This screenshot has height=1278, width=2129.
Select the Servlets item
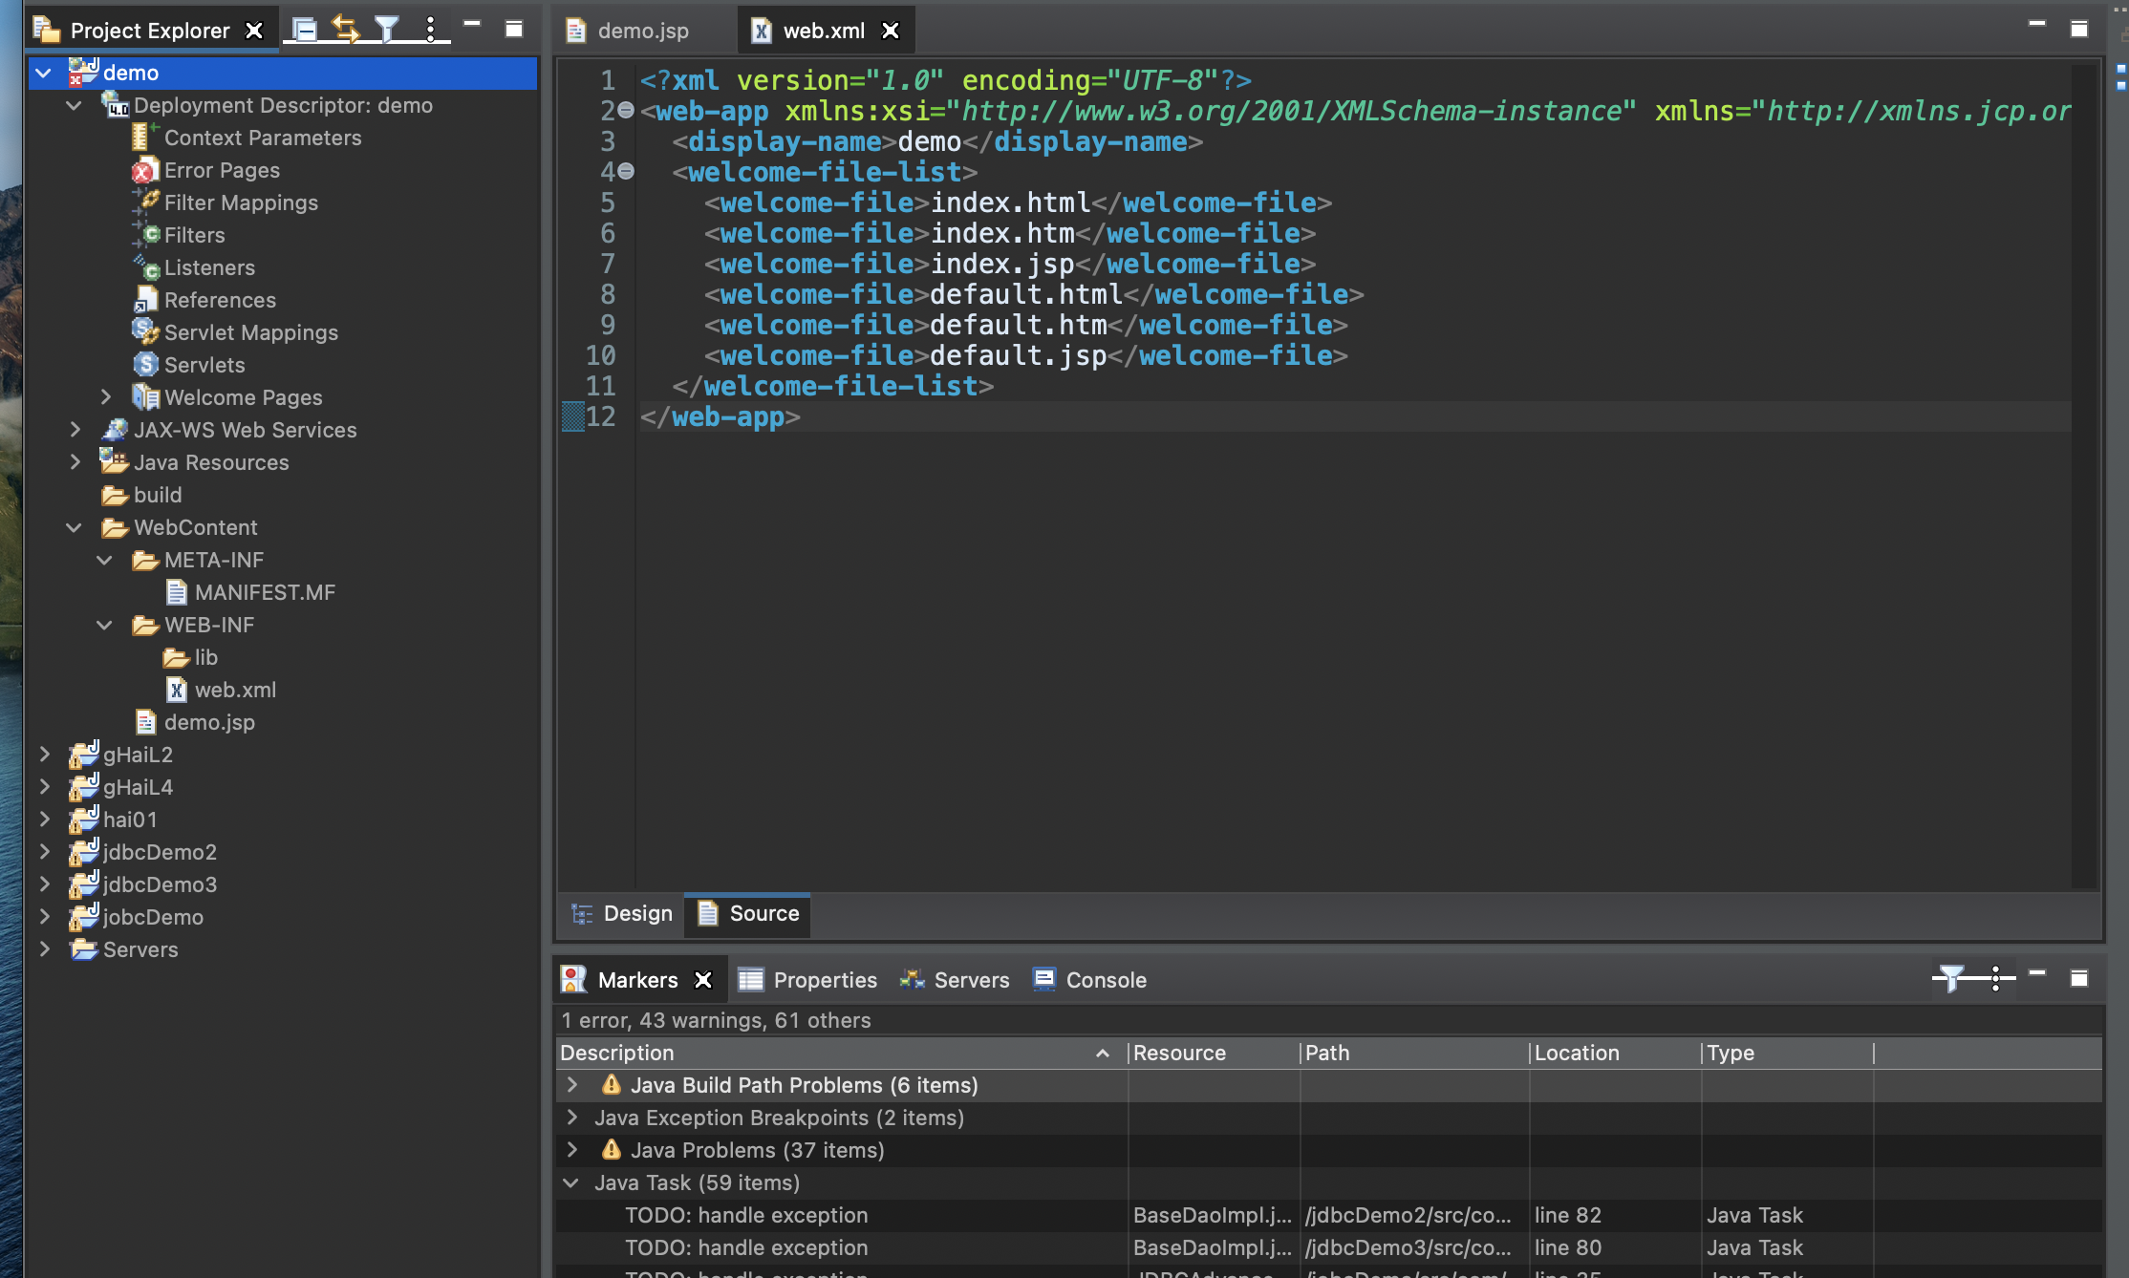coord(204,365)
